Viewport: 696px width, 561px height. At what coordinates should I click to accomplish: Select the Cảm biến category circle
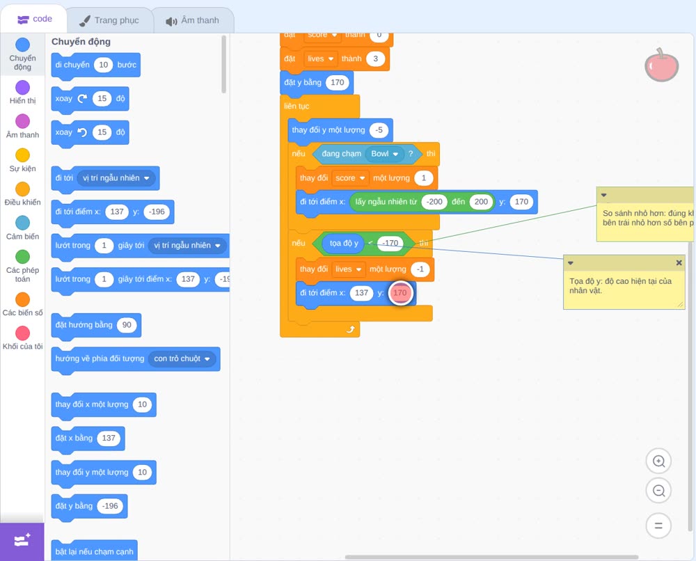click(23, 223)
